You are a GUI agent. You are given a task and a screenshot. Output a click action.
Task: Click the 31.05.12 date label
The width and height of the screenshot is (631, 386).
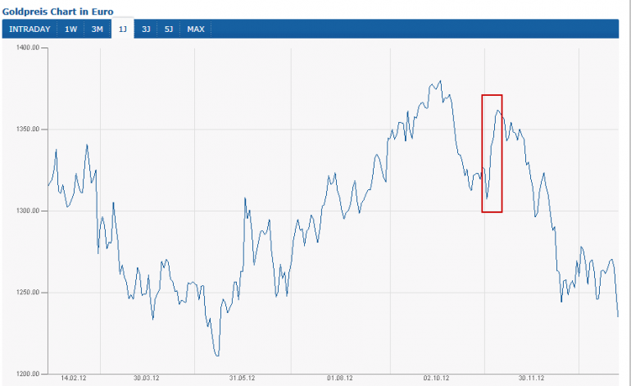click(x=243, y=379)
